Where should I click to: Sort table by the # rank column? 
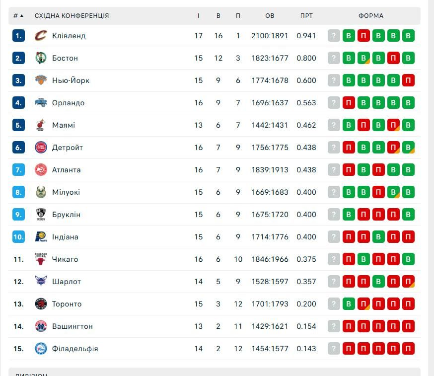18,16
